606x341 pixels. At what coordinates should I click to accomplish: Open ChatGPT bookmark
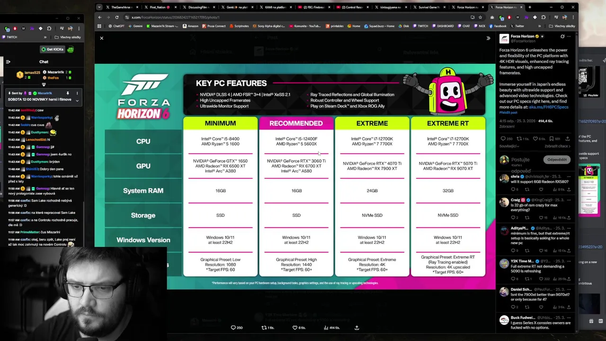116,26
